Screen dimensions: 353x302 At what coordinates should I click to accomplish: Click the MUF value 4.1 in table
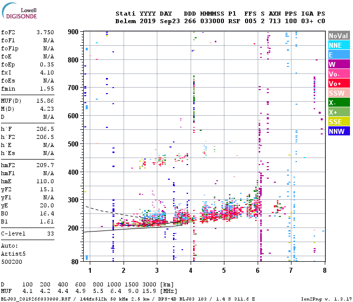27,291
